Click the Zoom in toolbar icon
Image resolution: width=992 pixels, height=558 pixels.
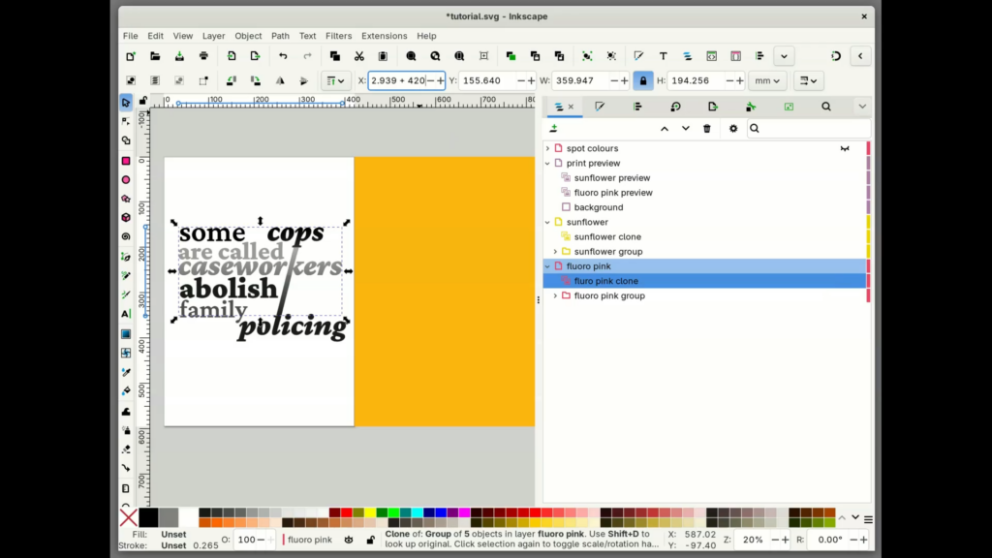point(411,56)
